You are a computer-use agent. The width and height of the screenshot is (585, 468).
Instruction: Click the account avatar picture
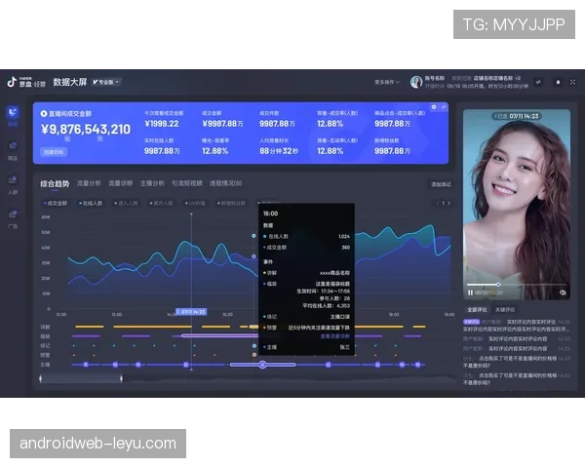click(x=416, y=82)
